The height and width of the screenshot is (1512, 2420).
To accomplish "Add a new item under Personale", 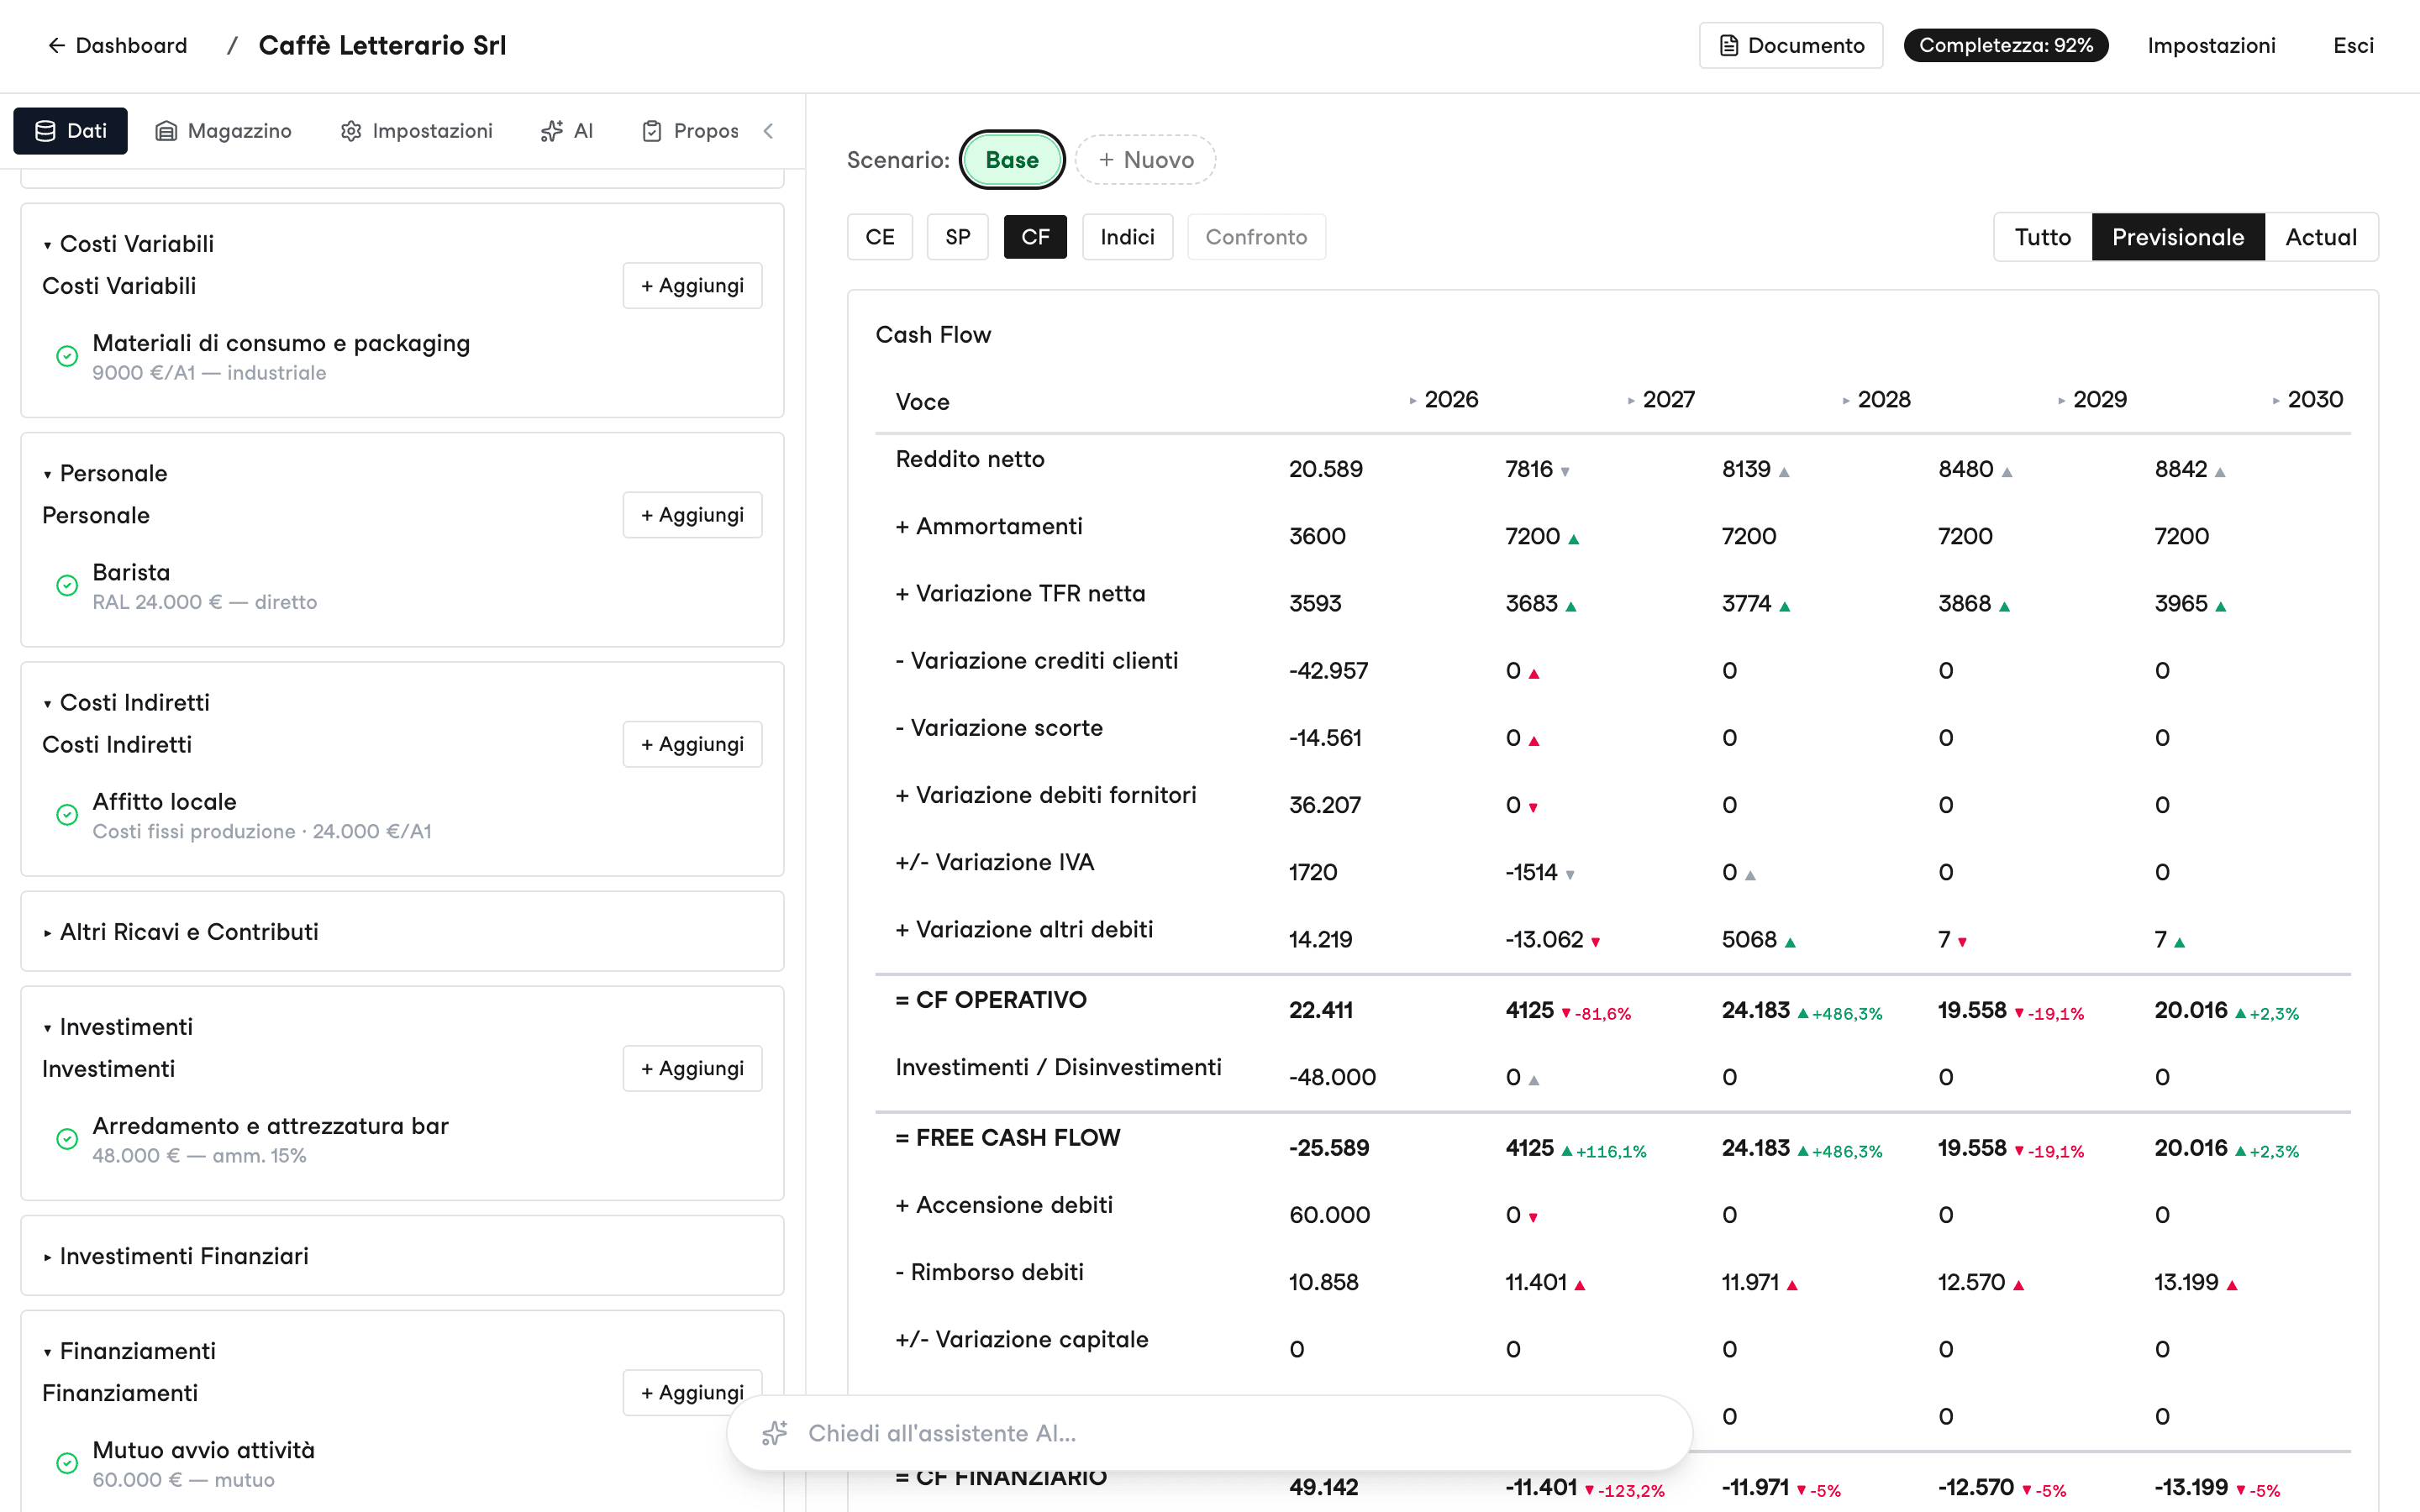I will 692,515.
